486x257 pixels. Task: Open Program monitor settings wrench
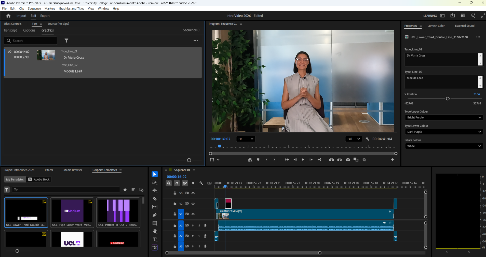point(367,139)
